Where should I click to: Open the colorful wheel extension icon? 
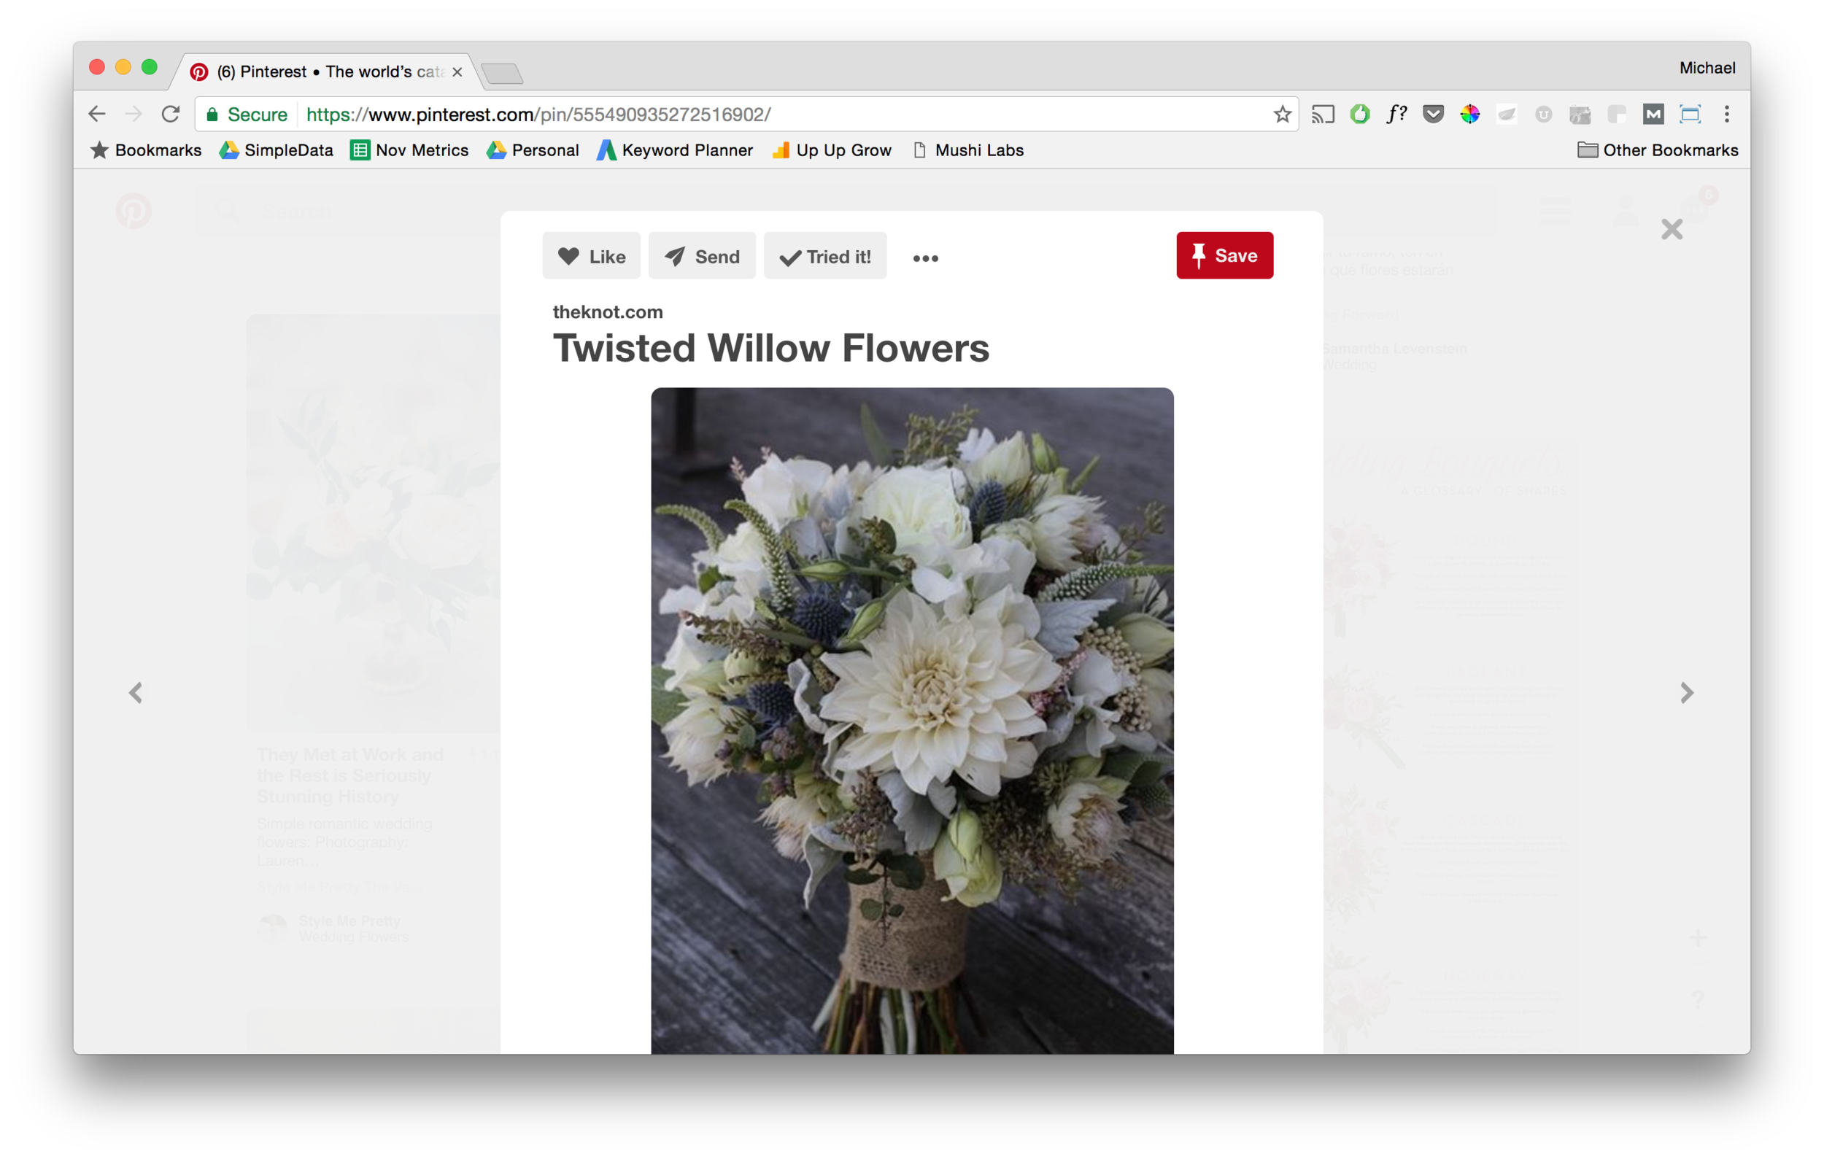[1469, 115]
